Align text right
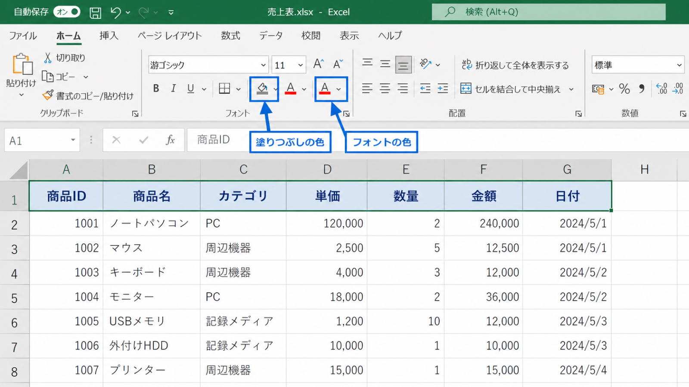 [403, 89]
